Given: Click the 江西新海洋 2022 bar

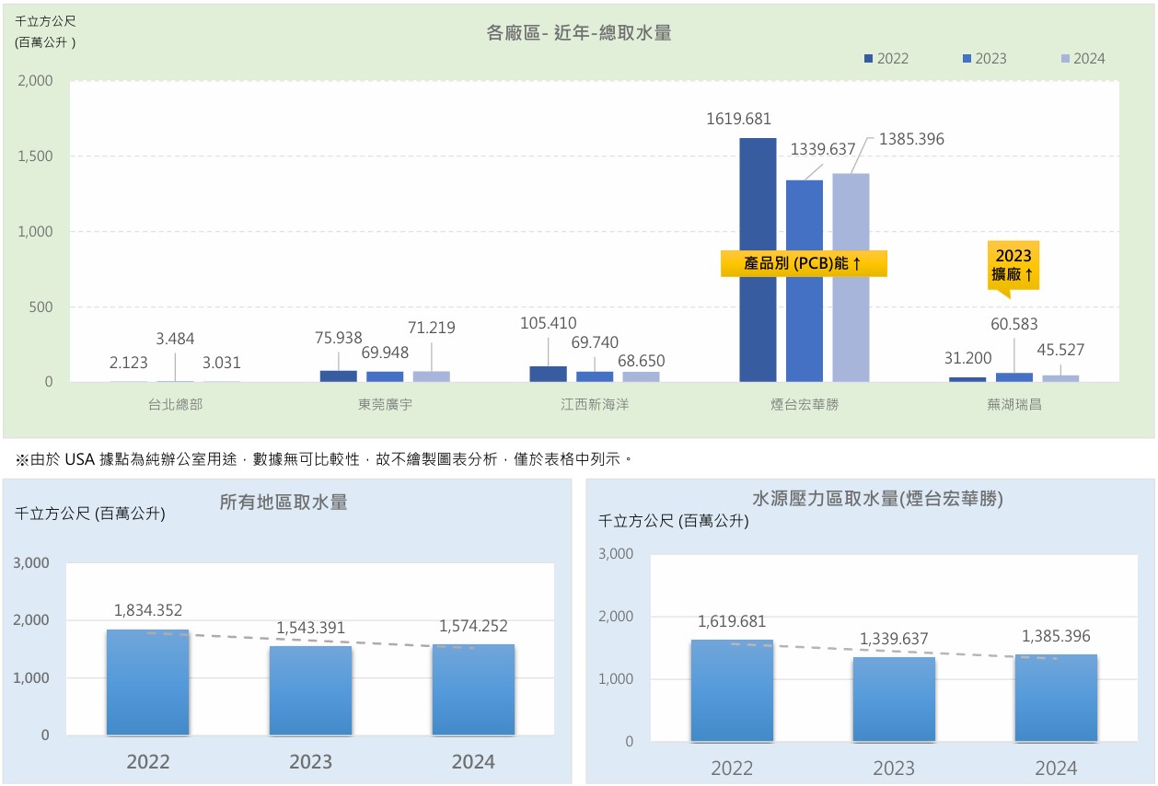Looking at the screenshot, I should (549, 374).
